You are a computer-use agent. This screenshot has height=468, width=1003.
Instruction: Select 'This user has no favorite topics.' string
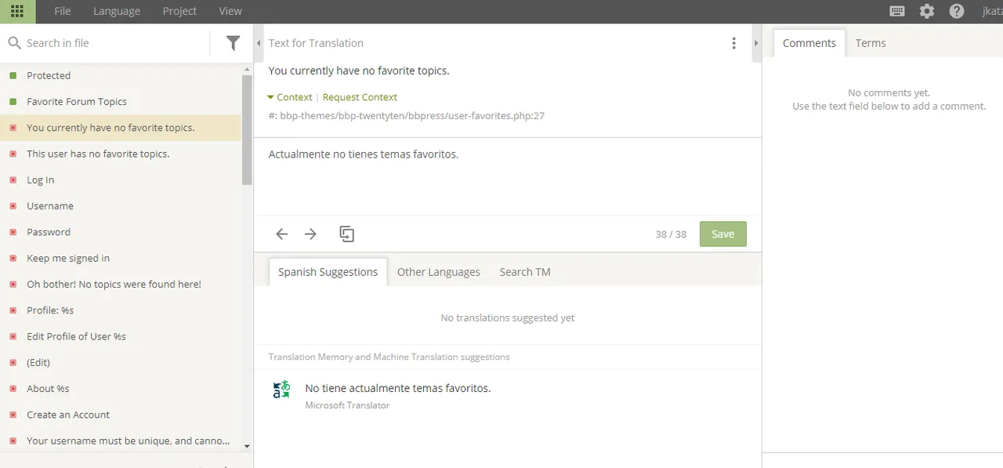(121, 154)
